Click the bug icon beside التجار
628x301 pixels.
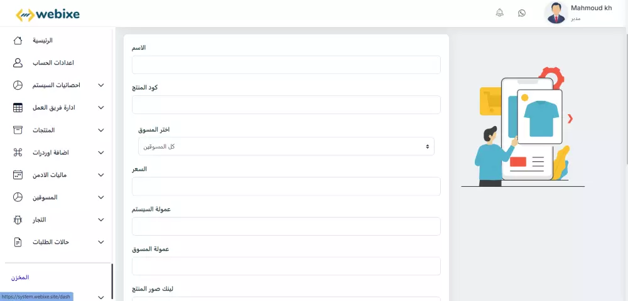[x=18, y=219]
